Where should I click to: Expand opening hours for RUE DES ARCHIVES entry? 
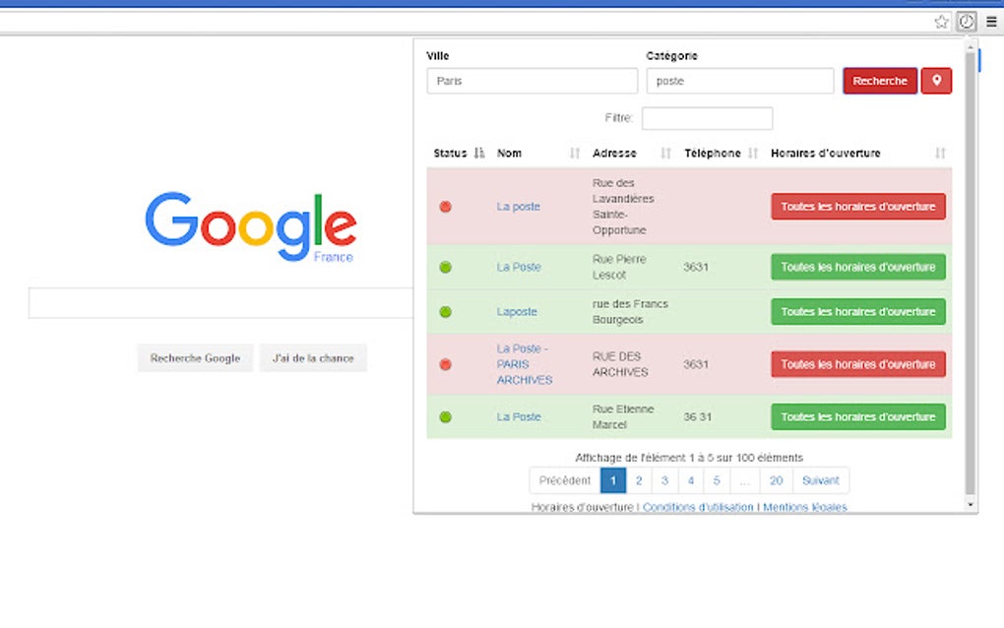[x=857, y=363]
